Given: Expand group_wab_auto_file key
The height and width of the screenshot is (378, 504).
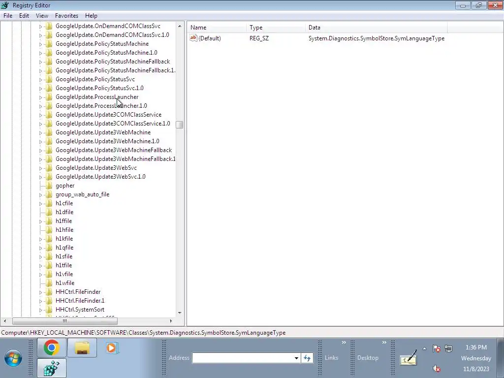Looking at the screenshot, I should click(40, 194).
